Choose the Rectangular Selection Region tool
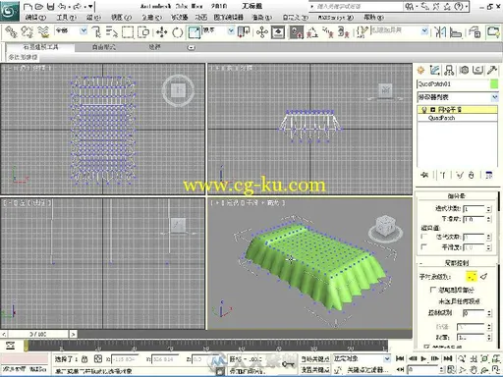 click(x=128, y=32)
